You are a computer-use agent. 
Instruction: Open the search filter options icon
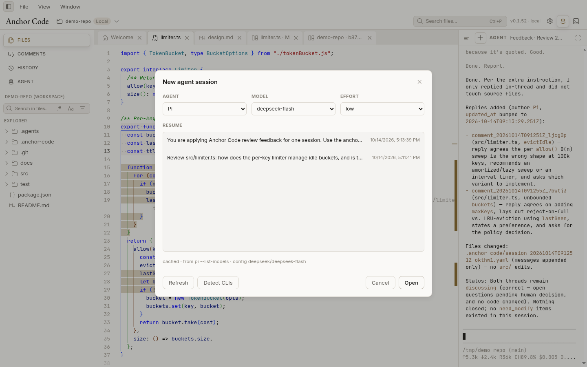pos(82,108)
